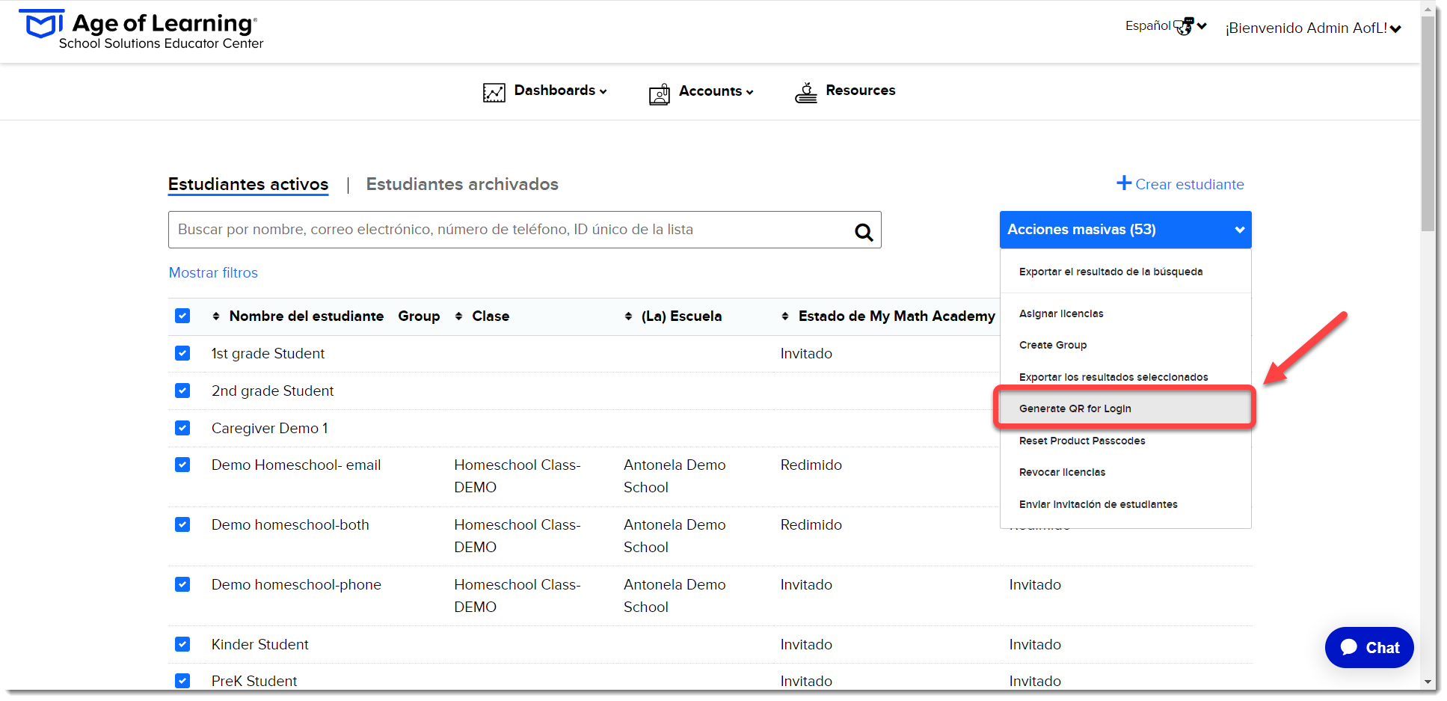Click Demo Homeschool- email student name
The image size is (1447, 701).
(296, 465)
